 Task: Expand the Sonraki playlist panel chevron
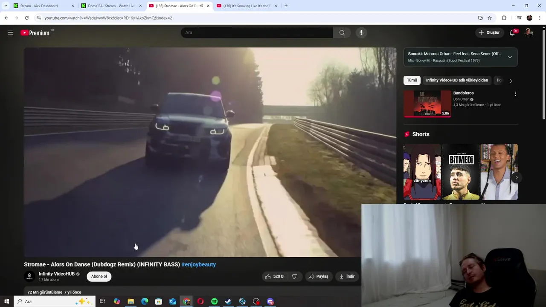click(510, 57)
